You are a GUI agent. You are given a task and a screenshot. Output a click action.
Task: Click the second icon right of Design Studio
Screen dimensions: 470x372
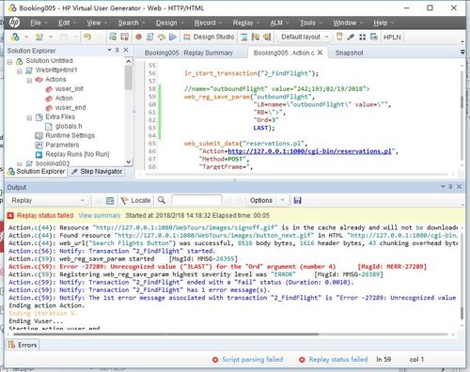point(256,37)
